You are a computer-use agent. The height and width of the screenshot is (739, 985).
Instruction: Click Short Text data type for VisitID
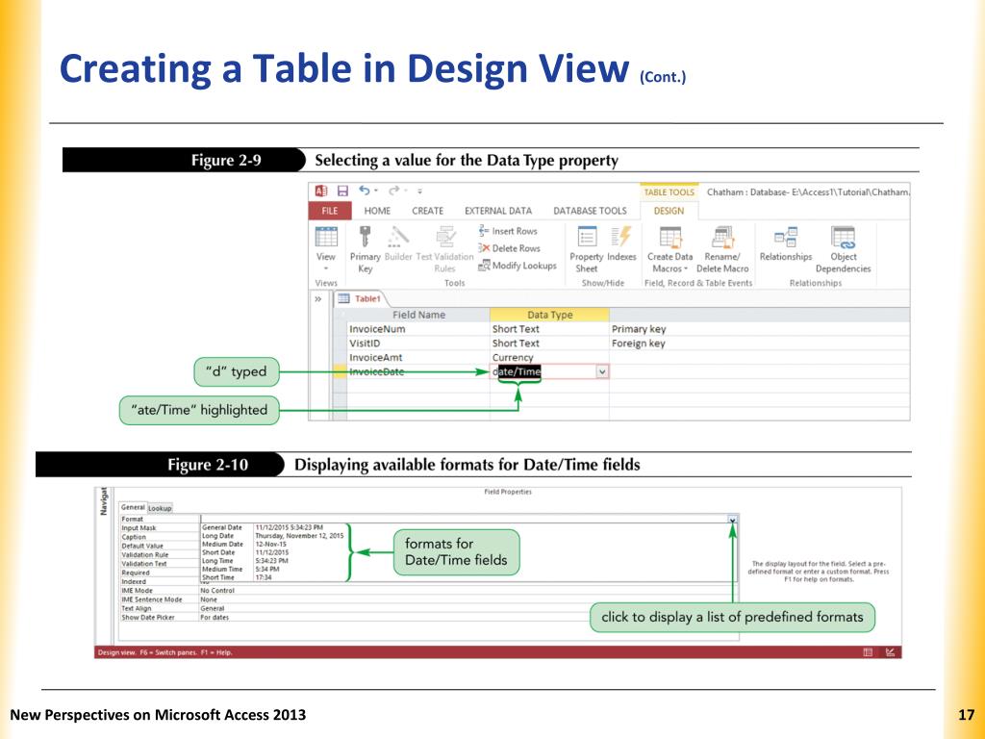tap(549, 344)
